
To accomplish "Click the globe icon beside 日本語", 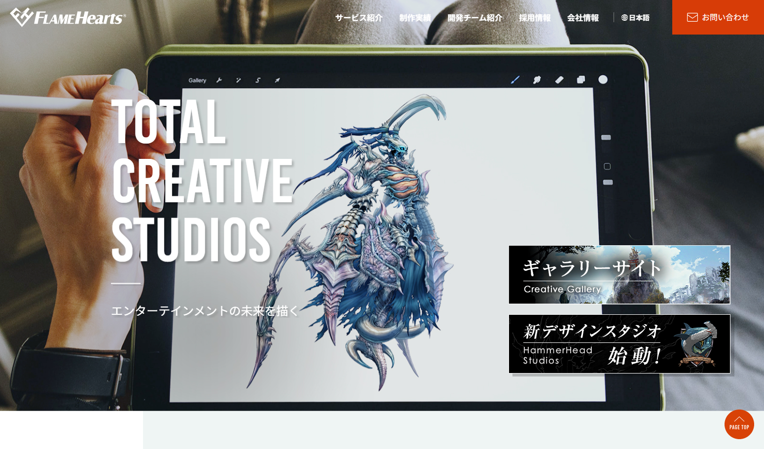I will 624,18.
